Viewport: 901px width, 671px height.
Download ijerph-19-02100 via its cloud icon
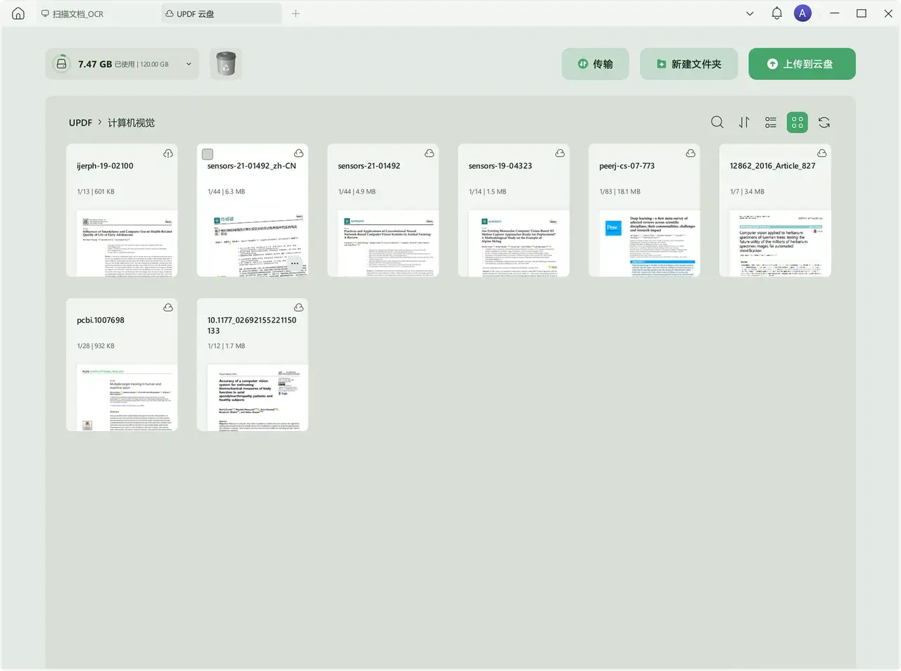click(168, 153)
